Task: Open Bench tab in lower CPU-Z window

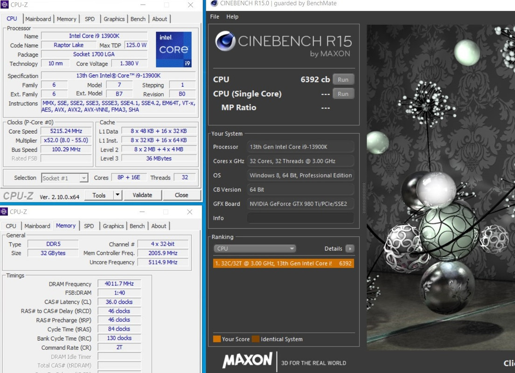Action: [x=137, y=226]
